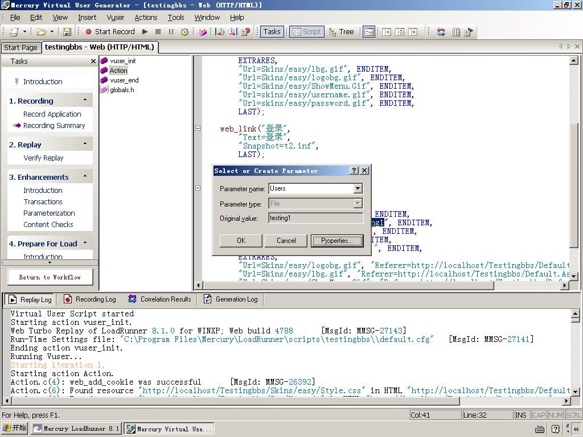Open Content Checks task link
This screenshot has width=583, height=437.
click(x=48, y=224)
